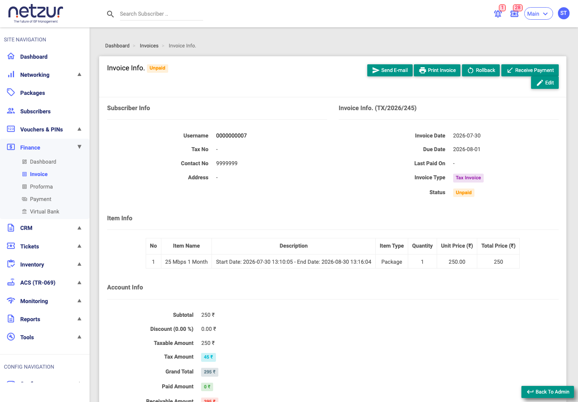Click the Grand Total 295 ₹ badge

click(210, 372)
